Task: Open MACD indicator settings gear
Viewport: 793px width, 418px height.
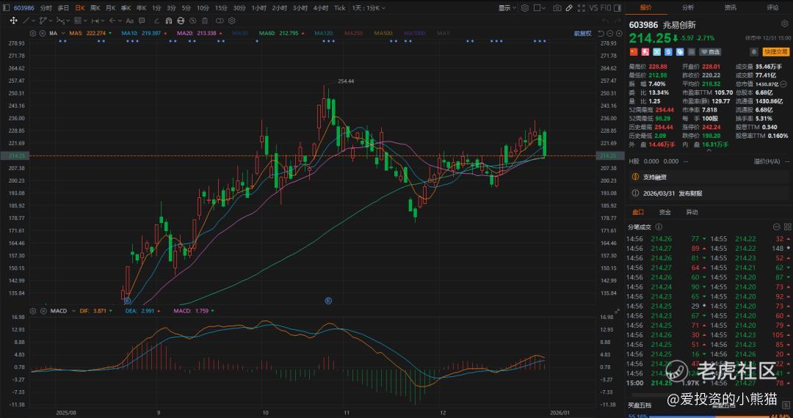Action: tap(33, 311)
